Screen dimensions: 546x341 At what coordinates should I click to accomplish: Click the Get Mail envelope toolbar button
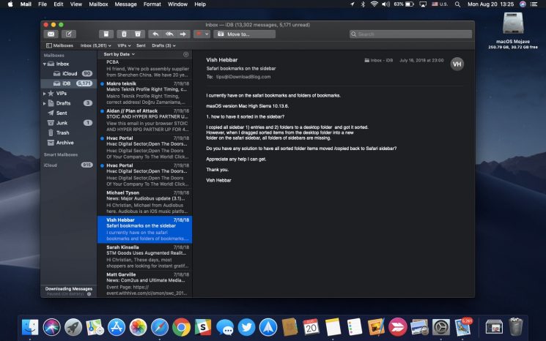[51, 34]
